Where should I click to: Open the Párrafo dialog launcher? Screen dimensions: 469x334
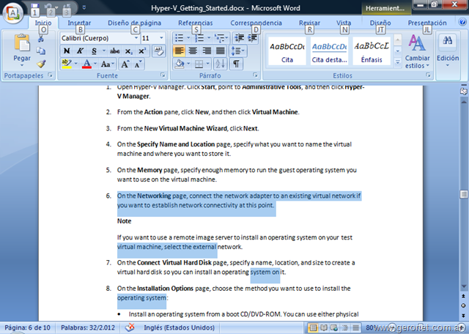pos(256,75)
